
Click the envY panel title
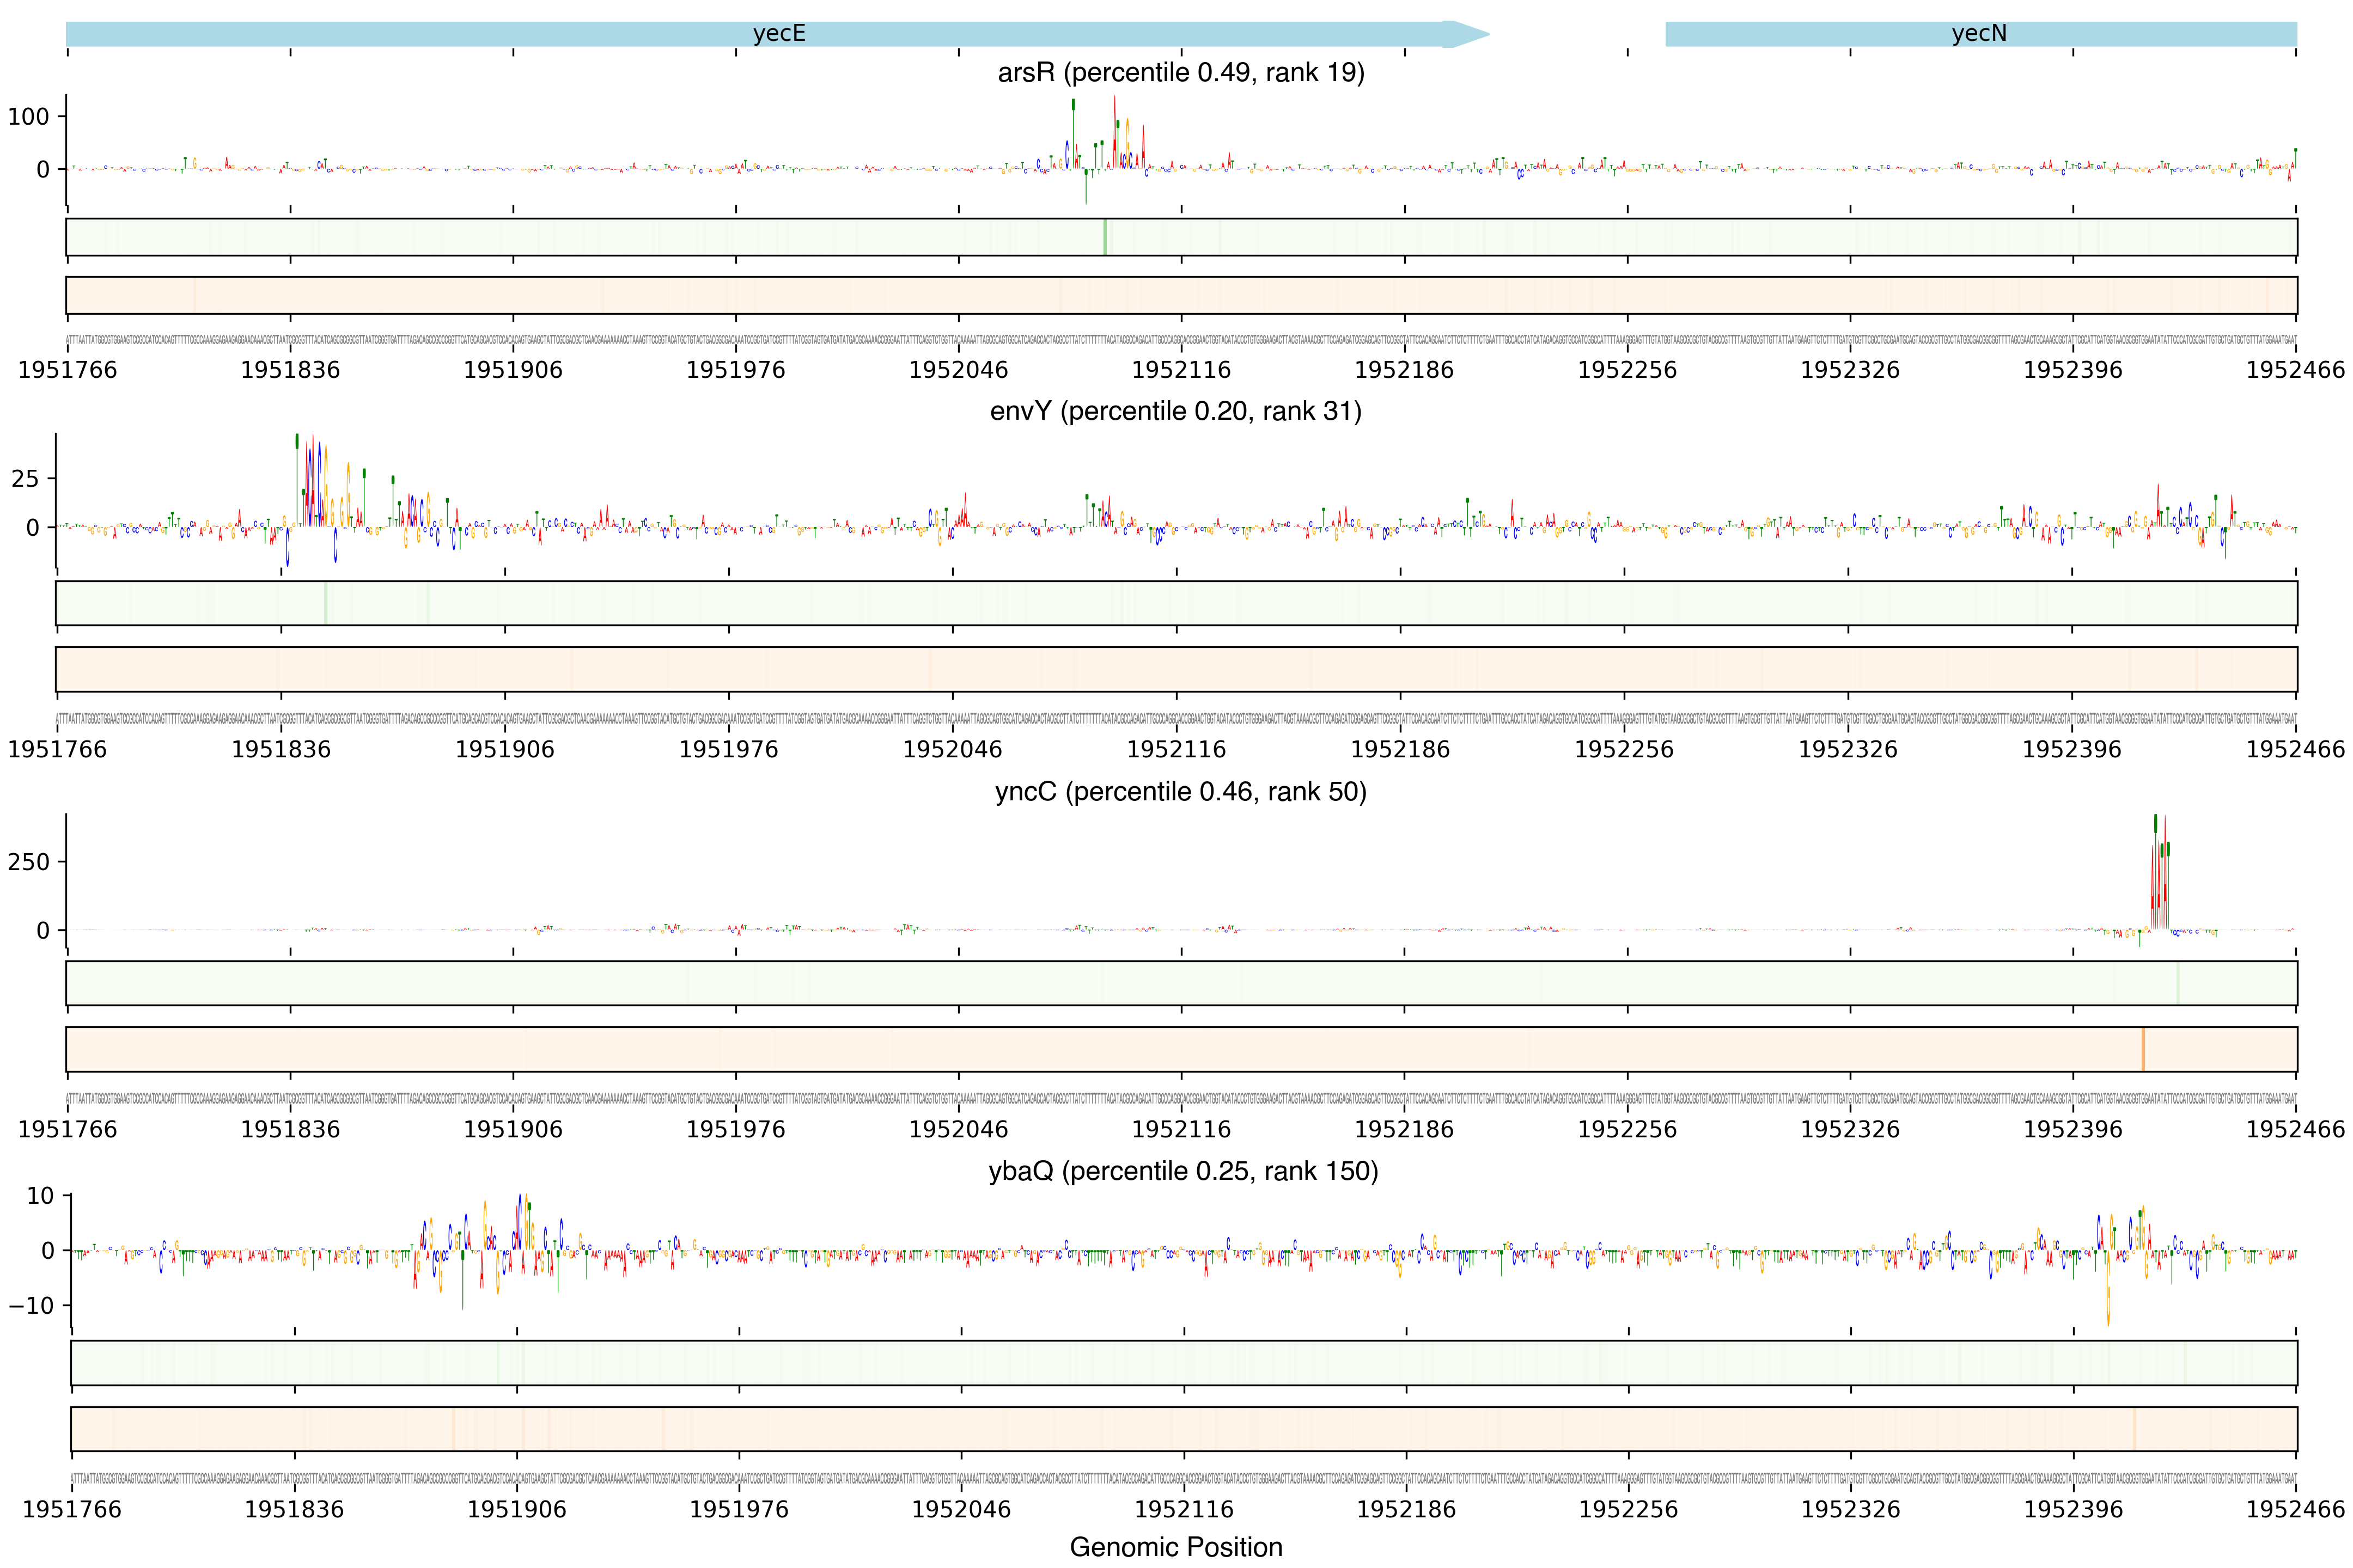tap(1175, 411)
